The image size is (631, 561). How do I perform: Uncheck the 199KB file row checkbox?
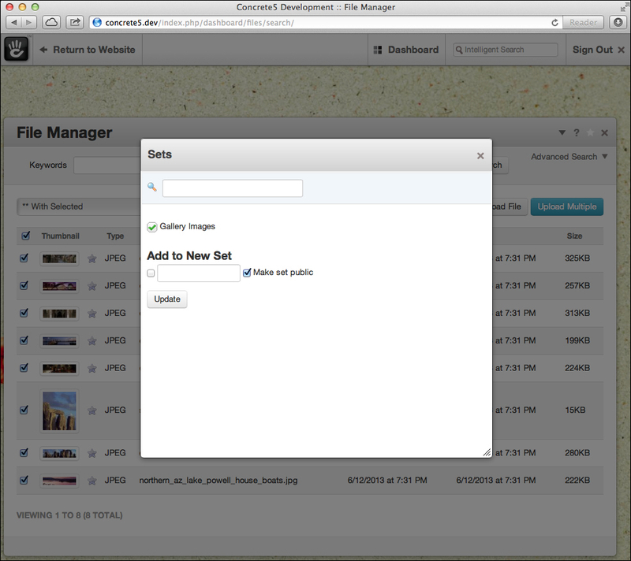(x=24, y=340)
